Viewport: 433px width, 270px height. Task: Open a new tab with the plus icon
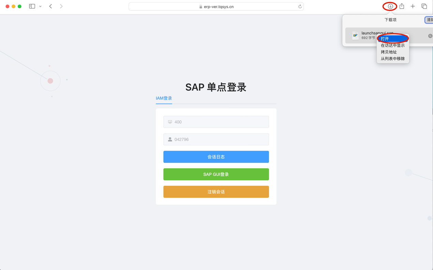click(413, 6)
